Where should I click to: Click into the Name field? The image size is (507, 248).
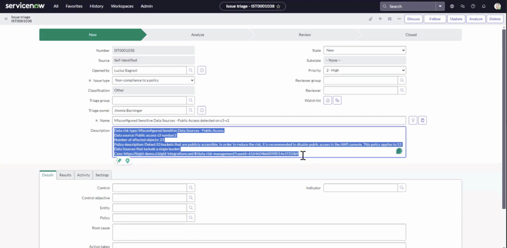[259, 120]
